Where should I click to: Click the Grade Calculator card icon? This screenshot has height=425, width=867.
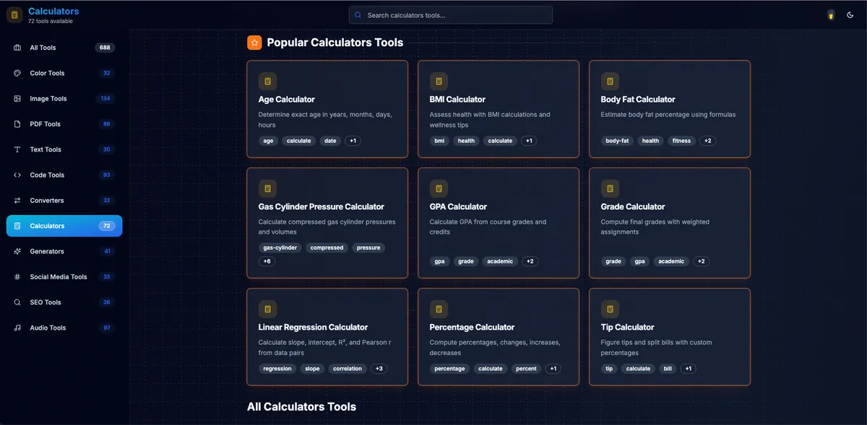coord(610,189)
